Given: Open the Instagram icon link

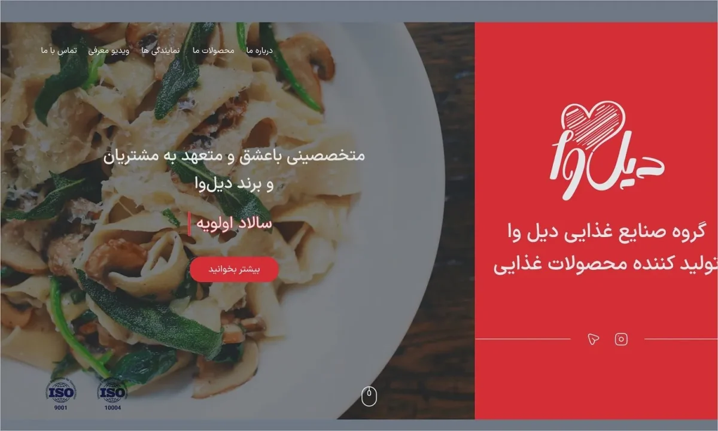Looking at the screenshot, I should tap(621, 339).
